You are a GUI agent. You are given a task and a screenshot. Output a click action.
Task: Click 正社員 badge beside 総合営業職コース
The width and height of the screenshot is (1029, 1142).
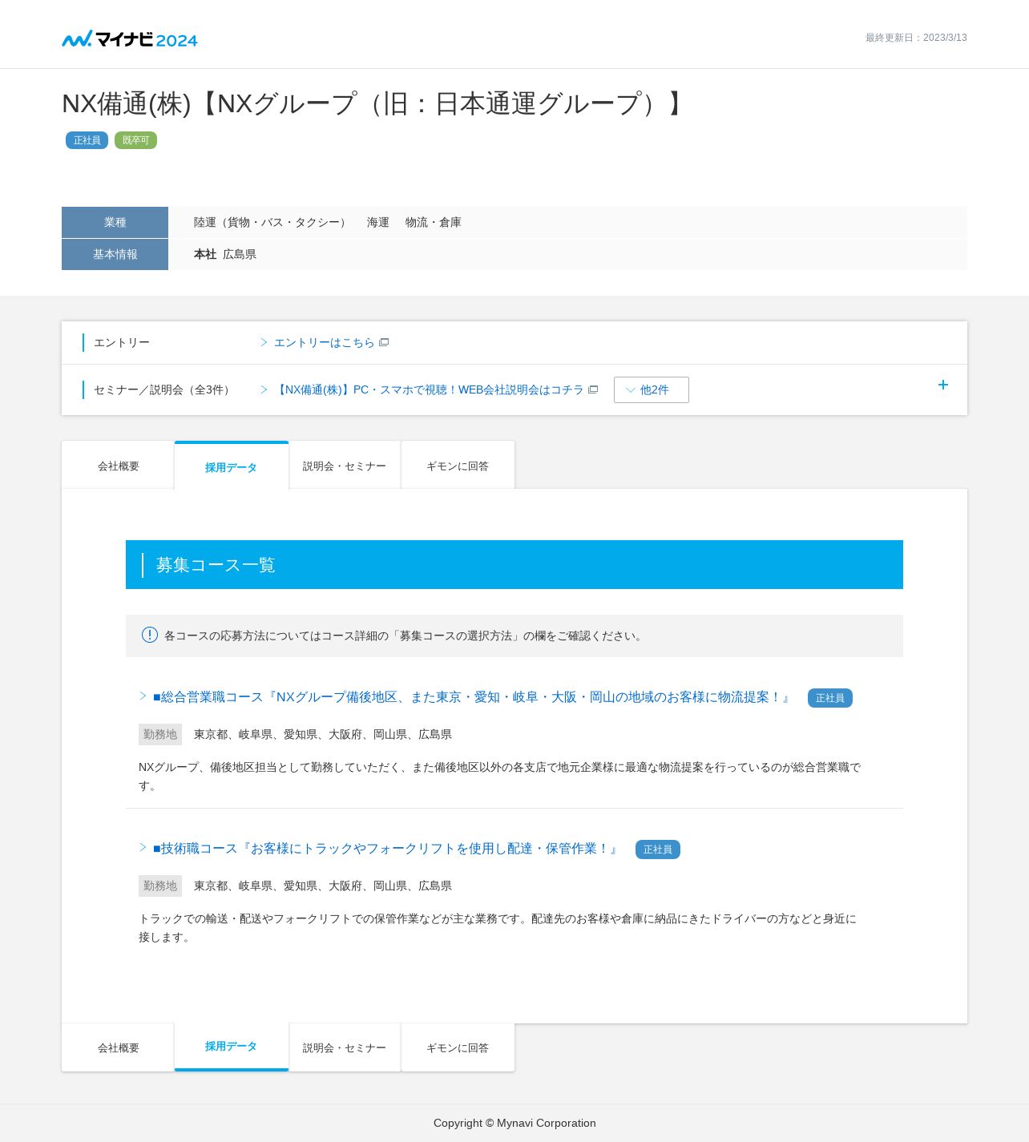pos(830,698)
